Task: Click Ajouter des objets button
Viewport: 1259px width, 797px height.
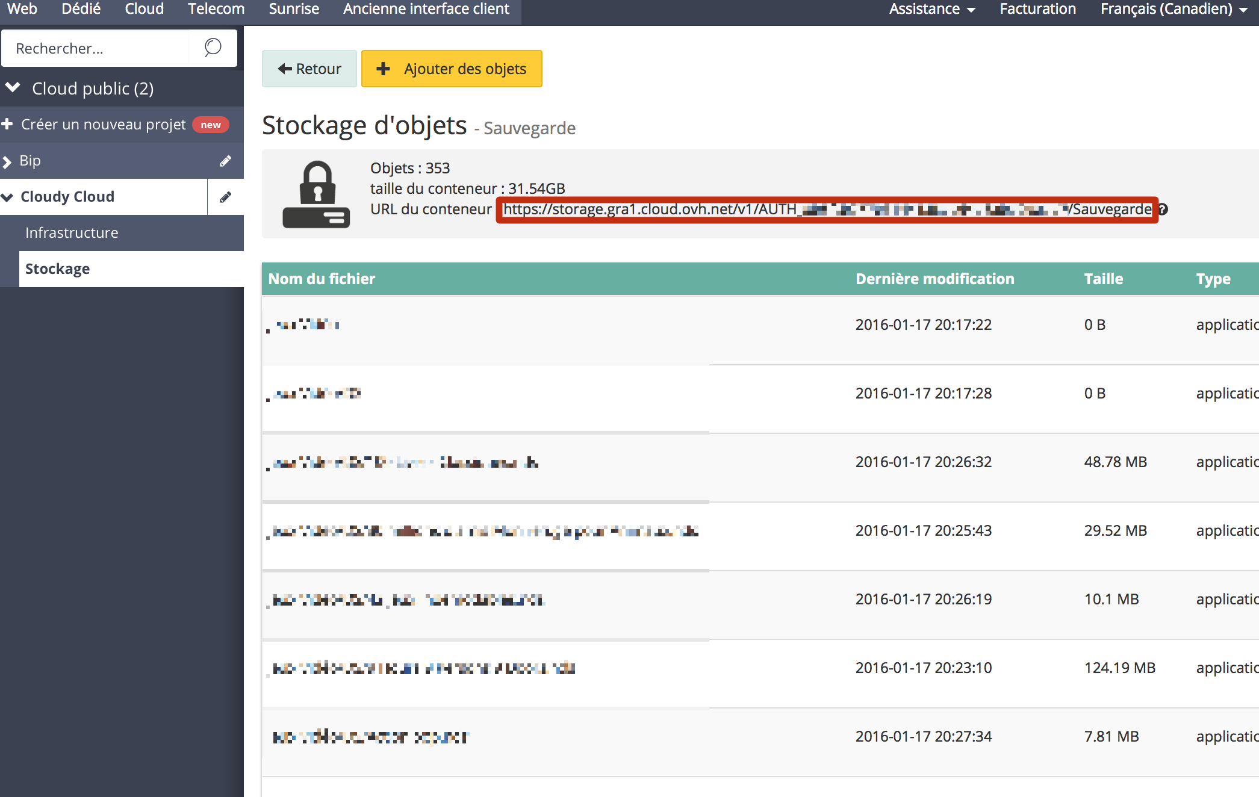Action: (x=452, y=69)
